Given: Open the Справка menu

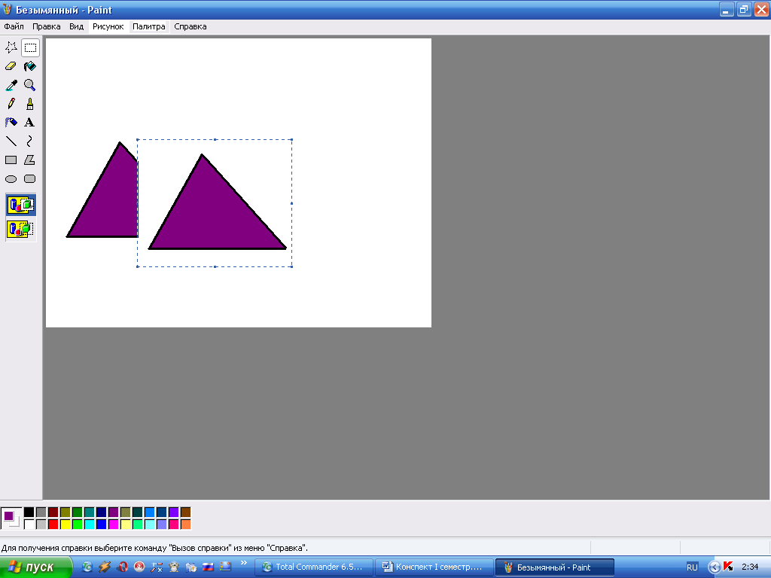Looking at the screenshot, I should click(x=190, y=26).
